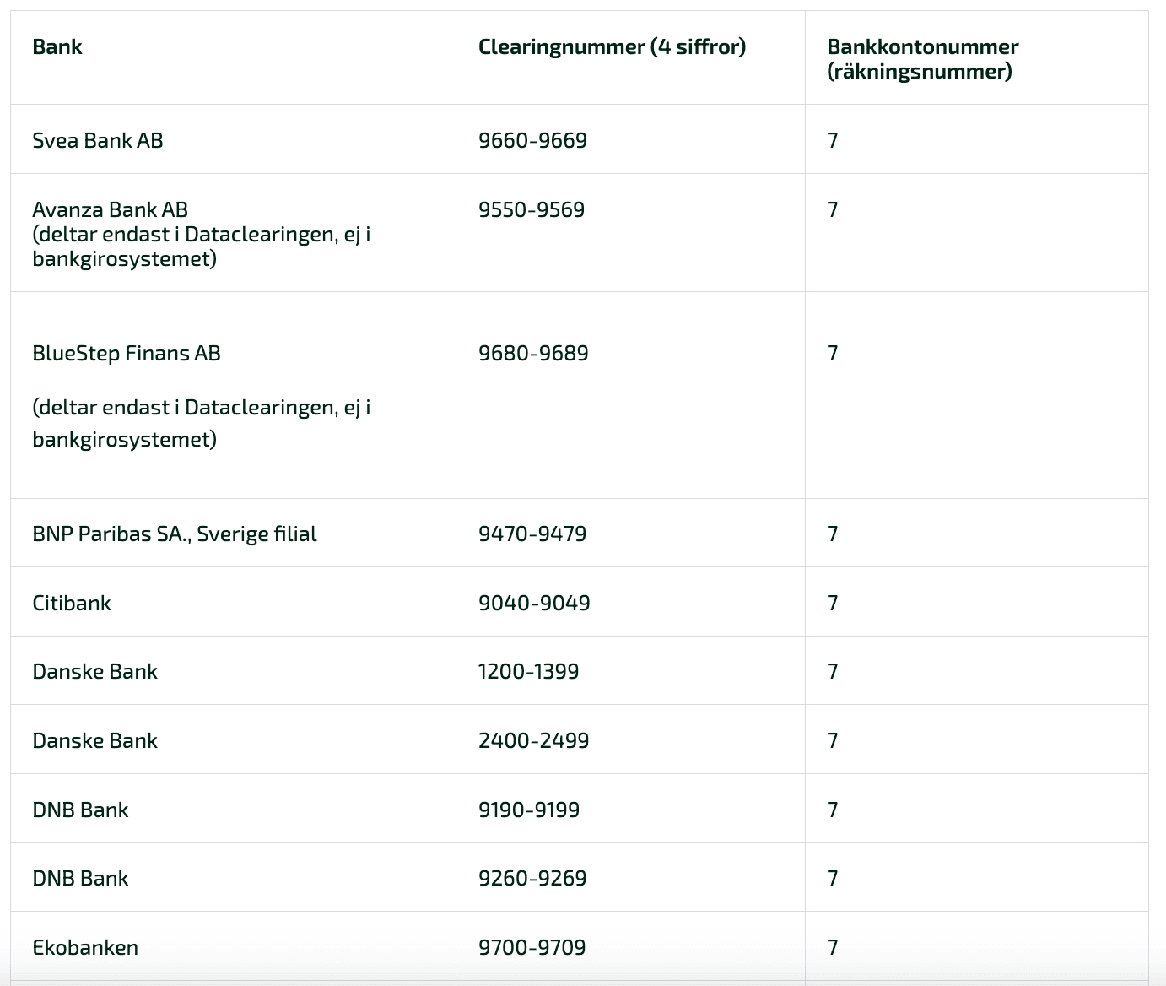Image resolution: width=1166 pixels, height=986 pixels.
Task: Click the Dataclearingen note under Avanza Bank AB
Action: point(202,246)
